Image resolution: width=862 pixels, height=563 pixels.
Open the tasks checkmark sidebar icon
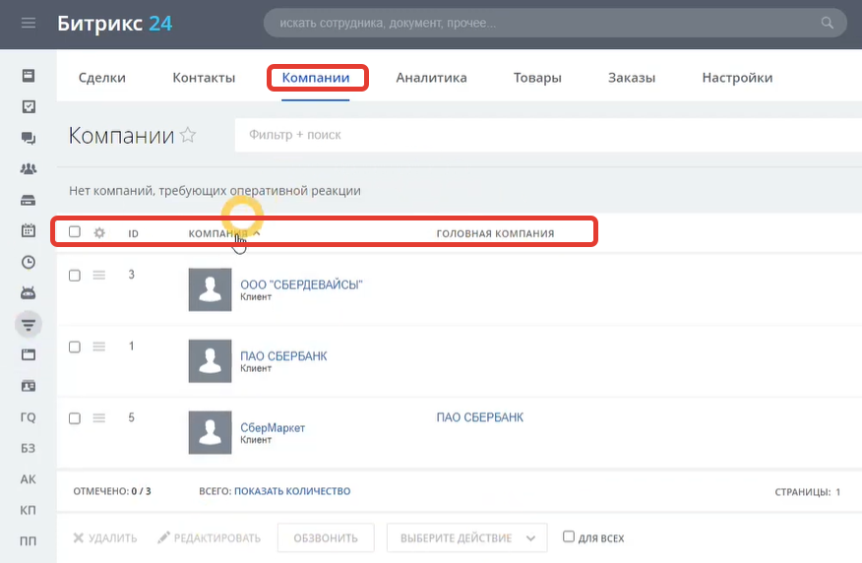tap(28, 106)
